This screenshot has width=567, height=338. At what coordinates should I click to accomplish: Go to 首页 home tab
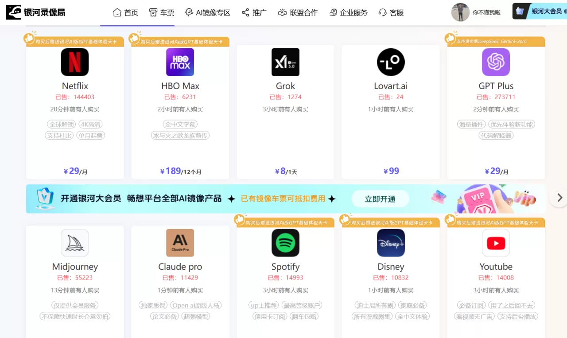pos(126,12)
